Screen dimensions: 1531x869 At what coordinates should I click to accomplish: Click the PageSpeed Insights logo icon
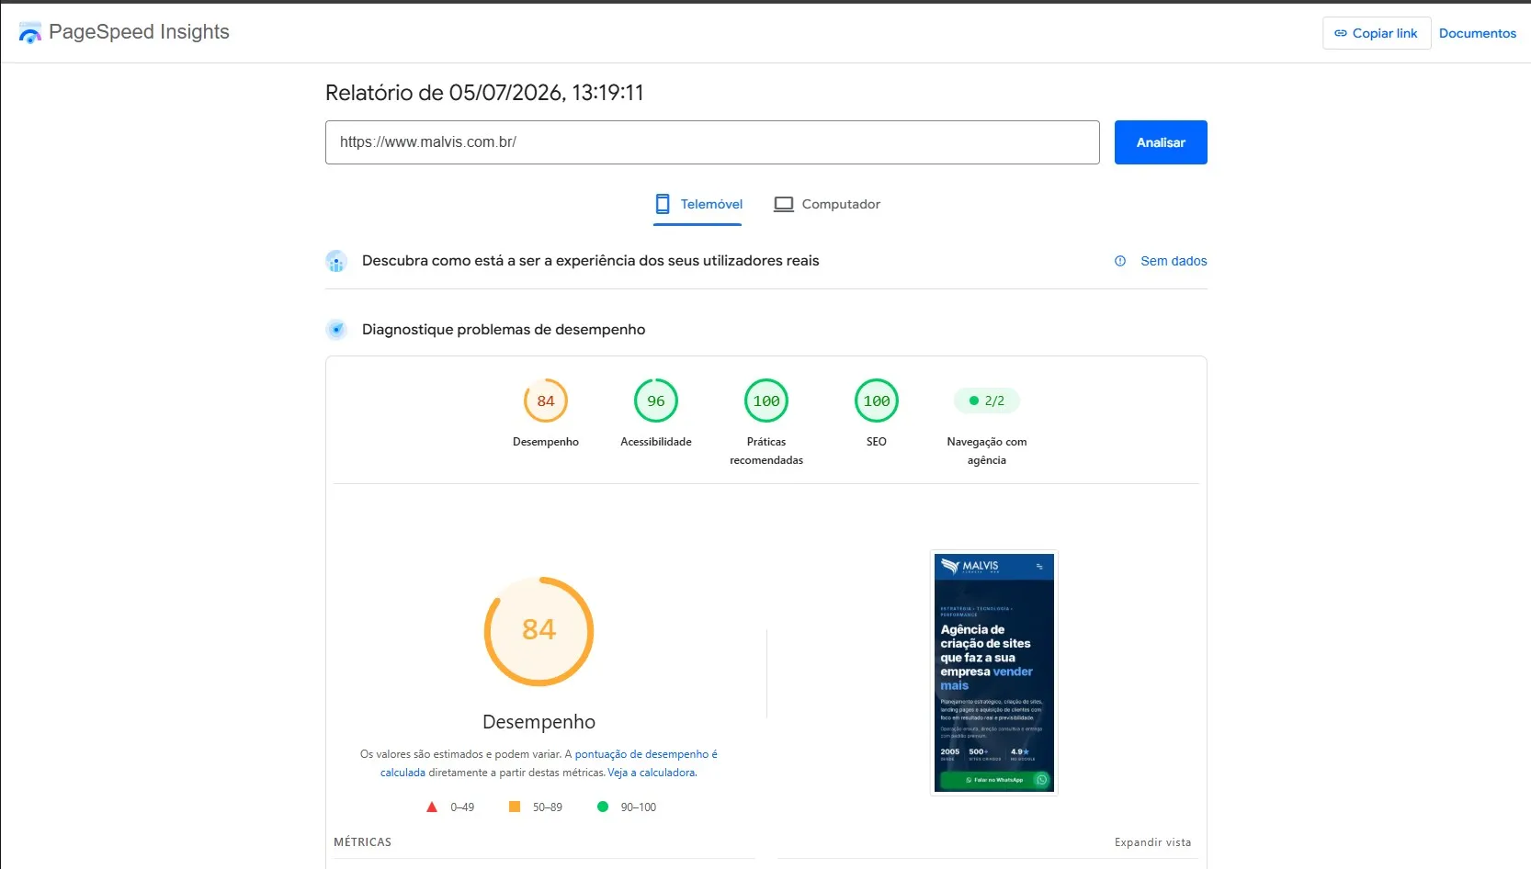tap(29, 33)
